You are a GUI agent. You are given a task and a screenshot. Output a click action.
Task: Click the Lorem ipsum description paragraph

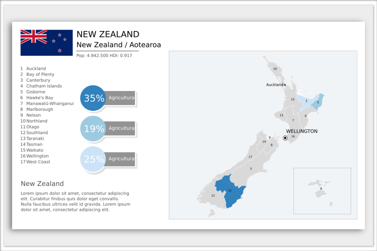(75, 202)
